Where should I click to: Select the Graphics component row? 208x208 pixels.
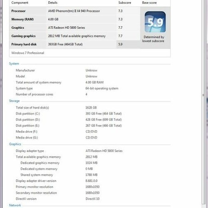point(75,27)
